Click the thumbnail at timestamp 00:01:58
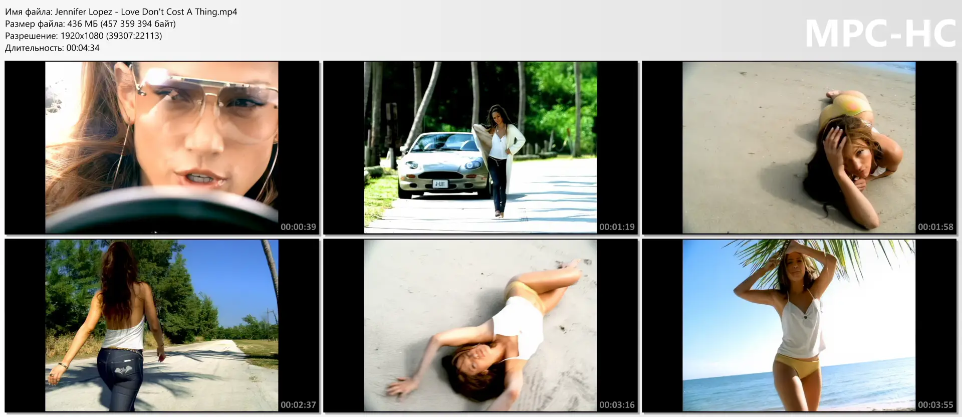Image resolution: width=962 pixels, height=417 pixels. click(x=799, y=147)
